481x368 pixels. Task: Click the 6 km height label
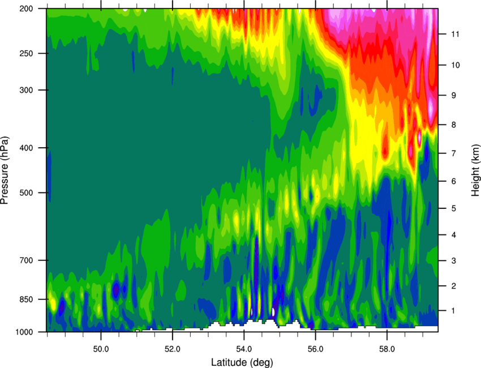click(454, 181)
